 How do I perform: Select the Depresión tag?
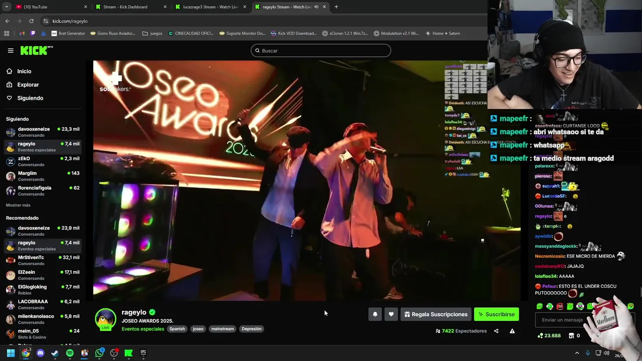[x=251, y=329]
